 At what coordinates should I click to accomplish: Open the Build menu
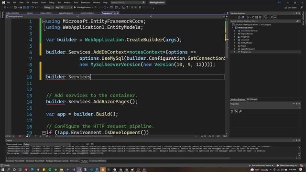[44, 2]
